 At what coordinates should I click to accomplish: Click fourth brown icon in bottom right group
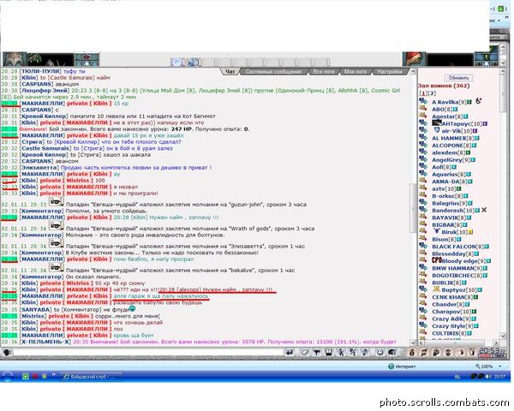tap(448, 352)
